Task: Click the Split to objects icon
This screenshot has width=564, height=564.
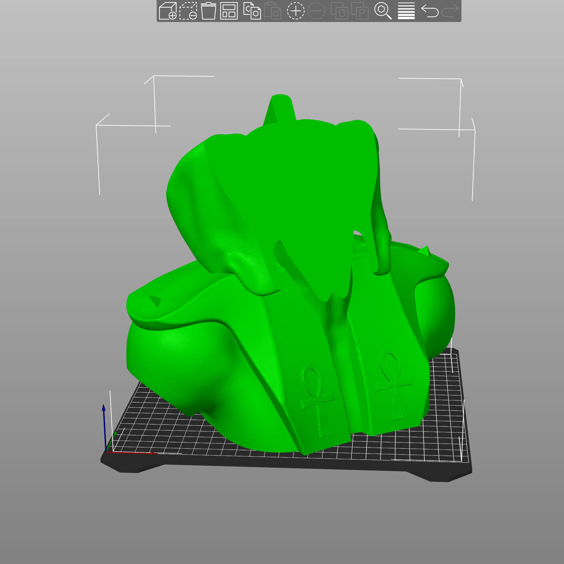Action: point(339,11)
